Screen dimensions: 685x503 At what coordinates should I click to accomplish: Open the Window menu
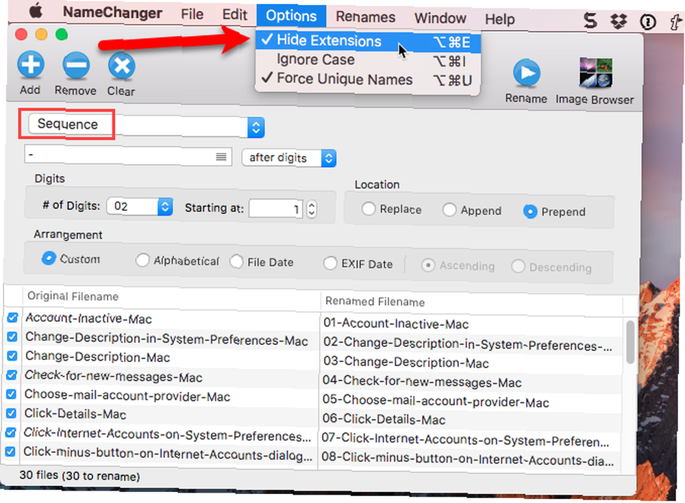pos(440,18)
